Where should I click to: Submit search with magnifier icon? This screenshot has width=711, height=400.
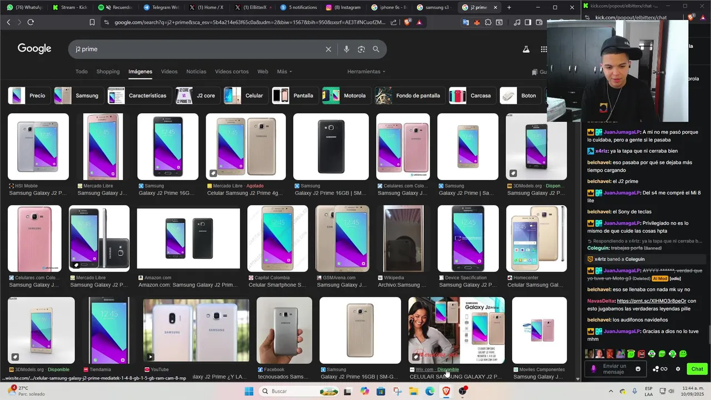coord(376,49)
